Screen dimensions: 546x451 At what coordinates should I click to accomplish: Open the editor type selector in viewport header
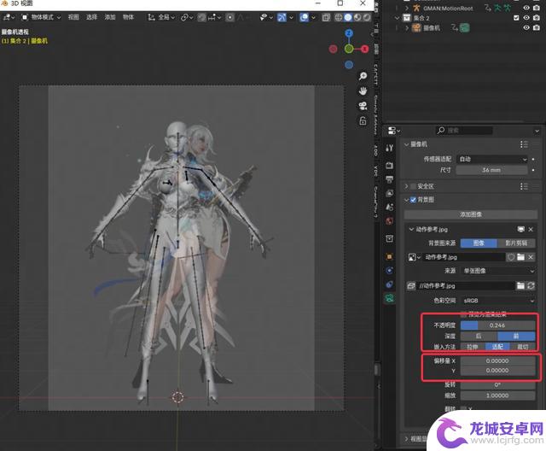tap(9, 17)
